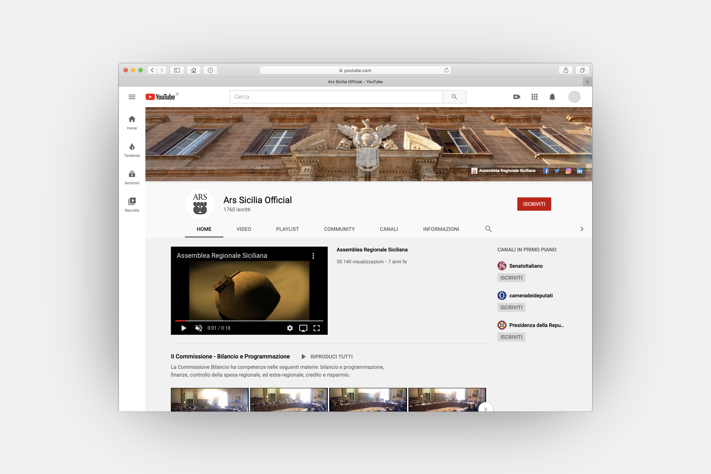This screenshot has height=474, width=711.
Task: Open video player settings gear
Action: pyautogui.click(x=290, y=328)
